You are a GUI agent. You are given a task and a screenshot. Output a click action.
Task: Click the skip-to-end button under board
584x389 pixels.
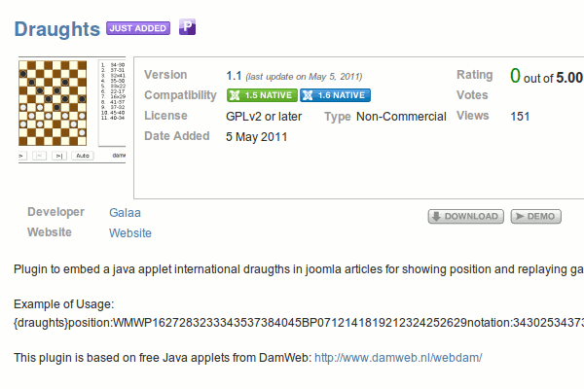click(x=59, y=156)
